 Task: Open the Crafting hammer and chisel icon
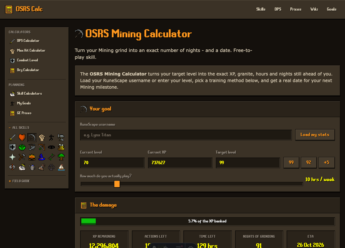pyautogui.click(x=22, y=157)
